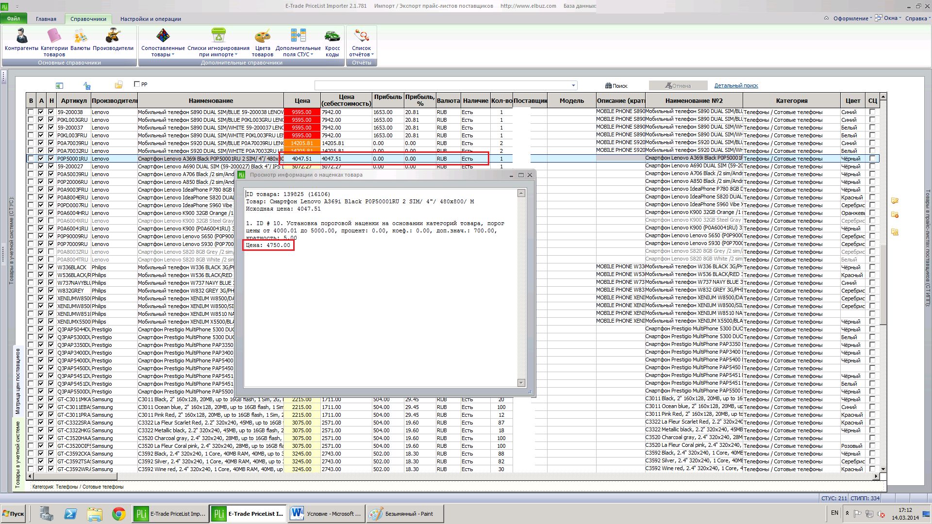Toggle column Н checkbox for article P0A6004XRU
This screenshot has height=524, width=932.
51,221
